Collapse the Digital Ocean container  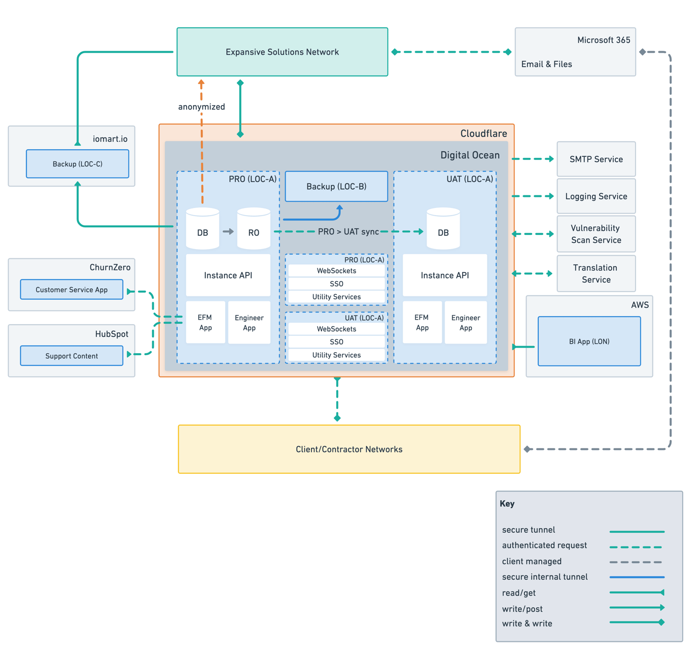click(469, 155)
